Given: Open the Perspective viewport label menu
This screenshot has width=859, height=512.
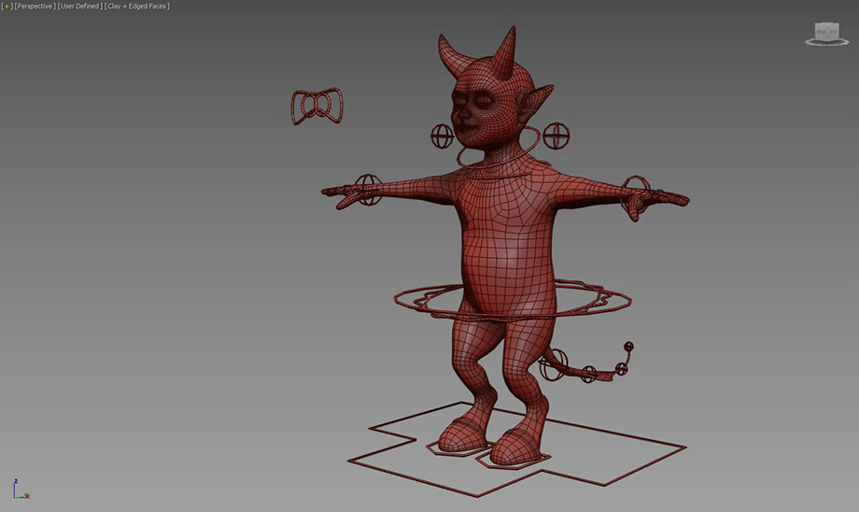Looking at the screenshot, I should click(x=34, y=7).
